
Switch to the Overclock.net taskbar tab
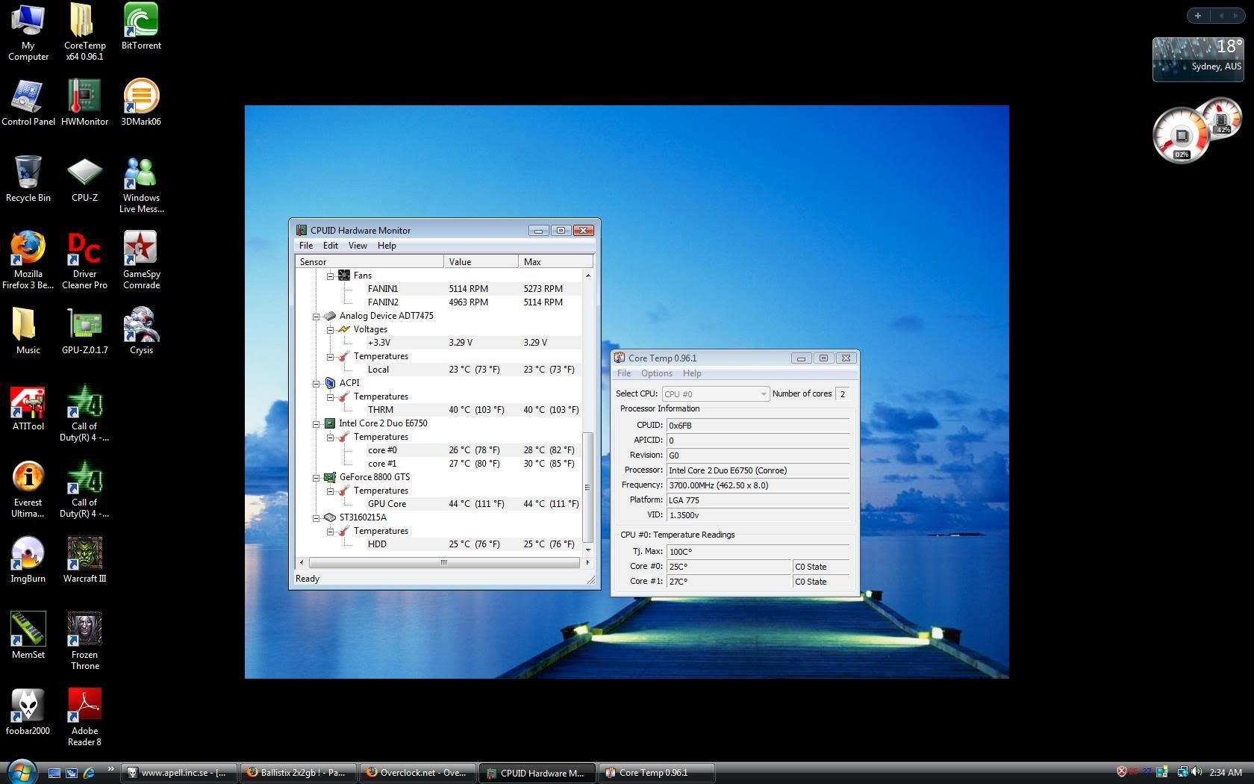point(417,772)
